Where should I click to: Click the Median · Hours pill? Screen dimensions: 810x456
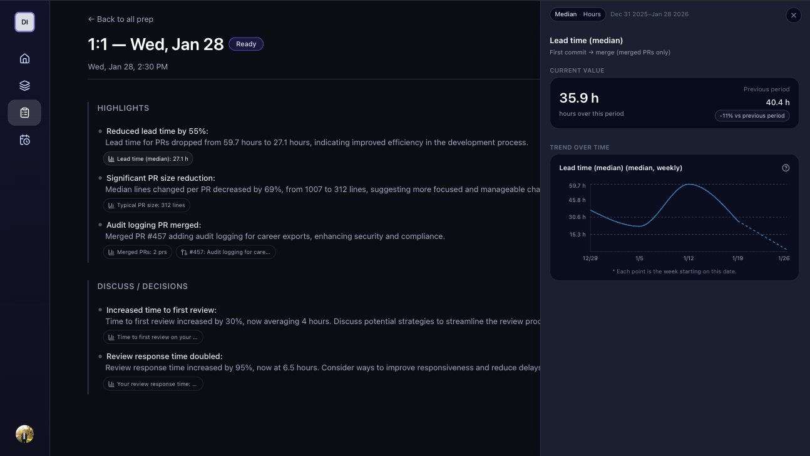coord(577,14)
